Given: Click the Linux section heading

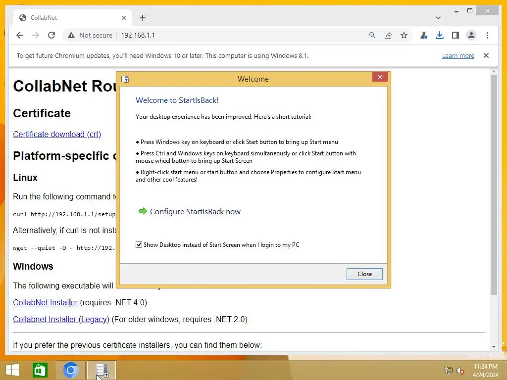Looking at the screenshot, I should (25, 178).
